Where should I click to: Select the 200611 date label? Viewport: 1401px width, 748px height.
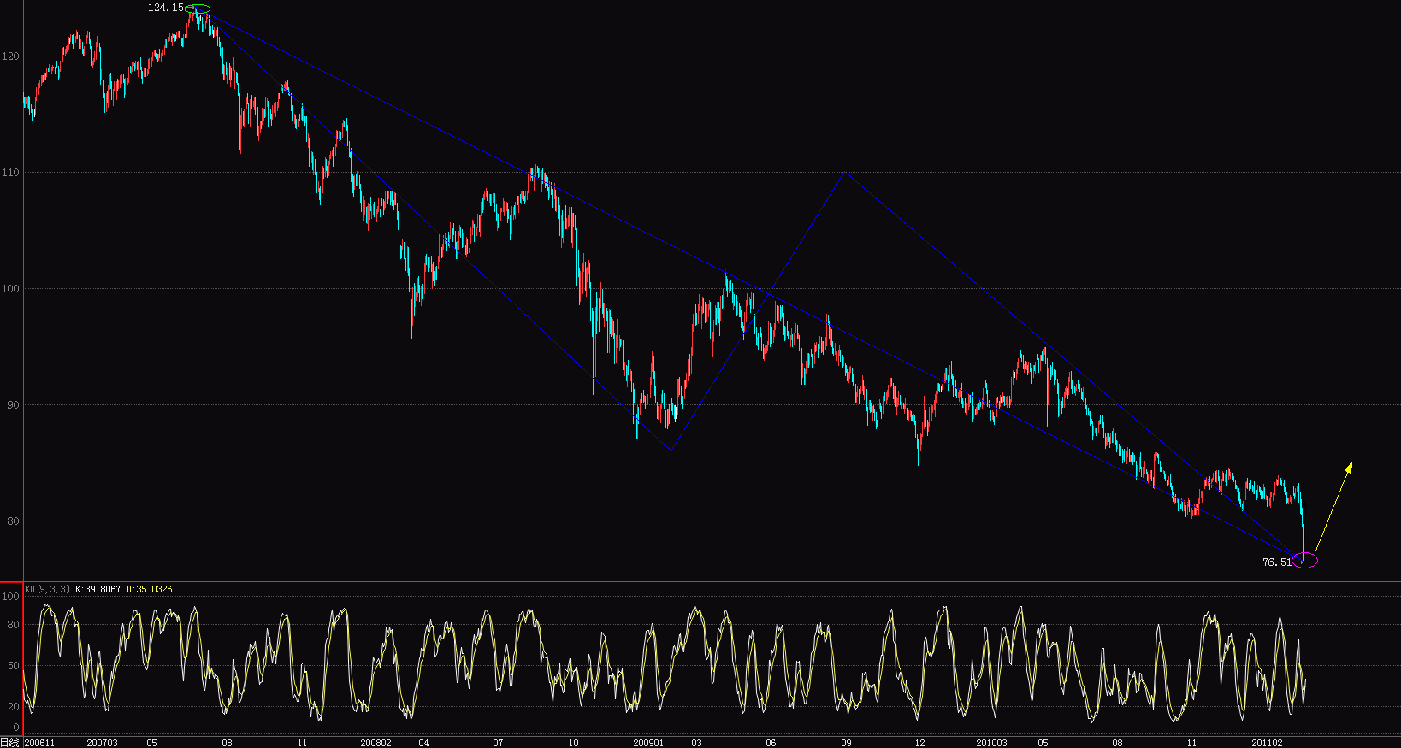click(39, 743)
